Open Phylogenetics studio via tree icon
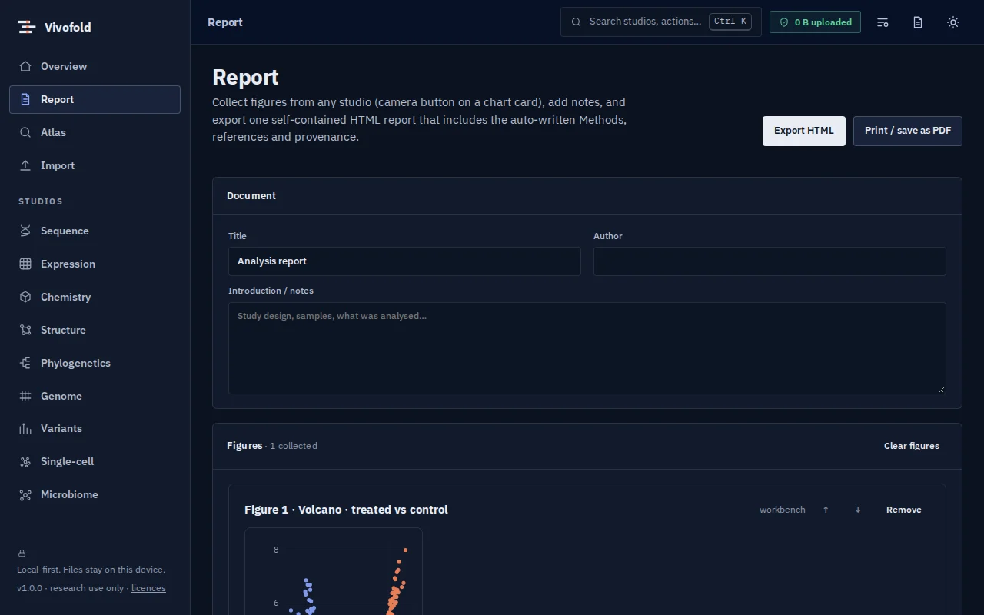984x615 pixels. click(x=25, y=363)
